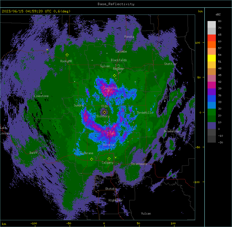Click the yellow V marker northeast of Calgary

point(115,157)
